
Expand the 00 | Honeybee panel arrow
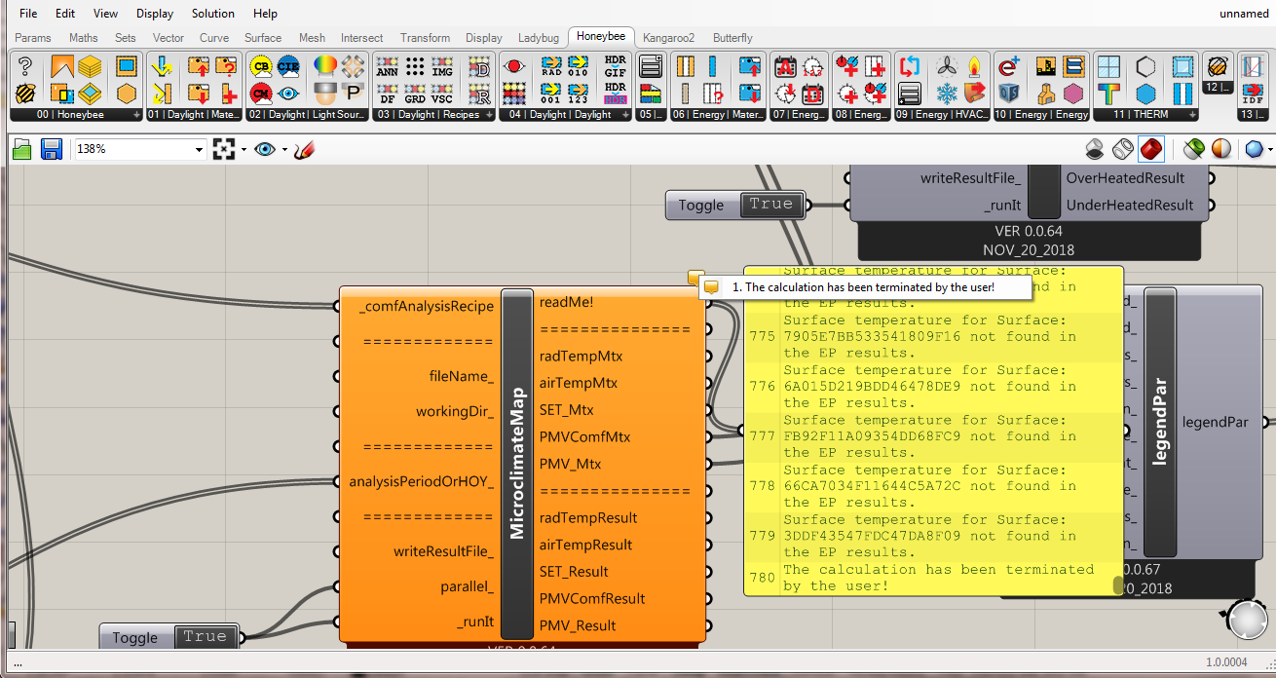(135, 115)
